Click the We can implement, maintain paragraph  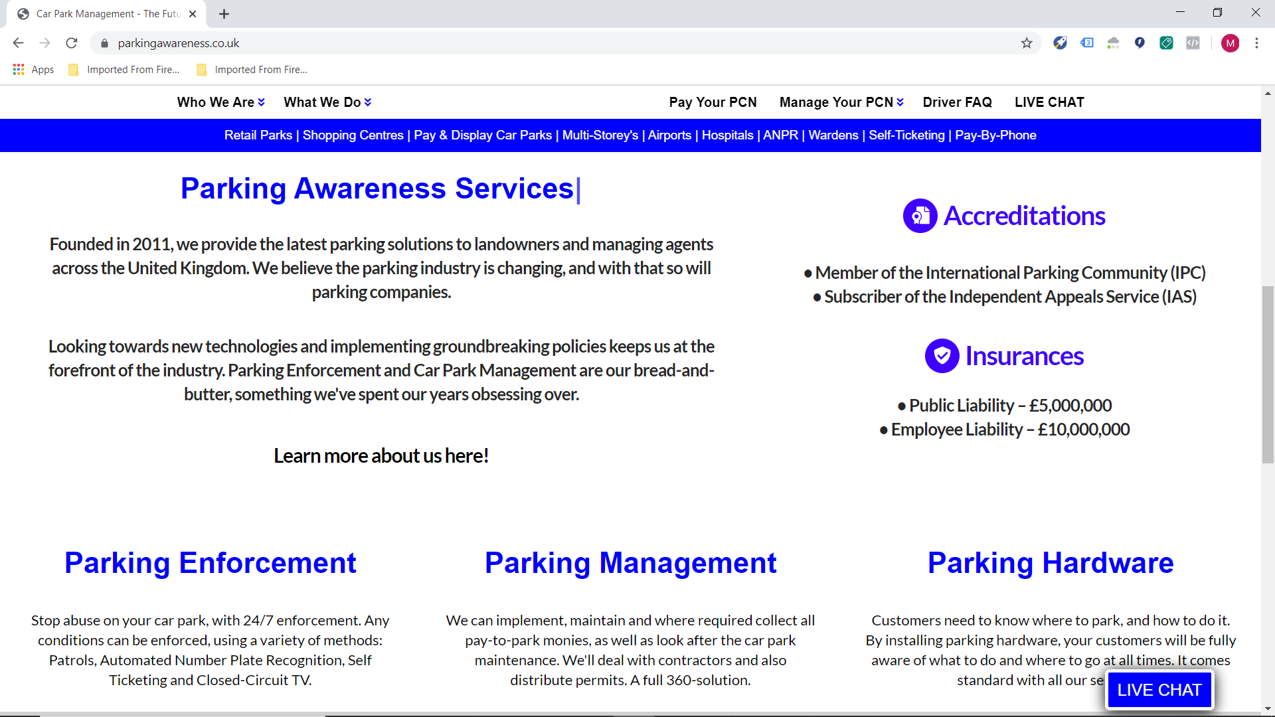pyautogui.click(x=630, y=651)
